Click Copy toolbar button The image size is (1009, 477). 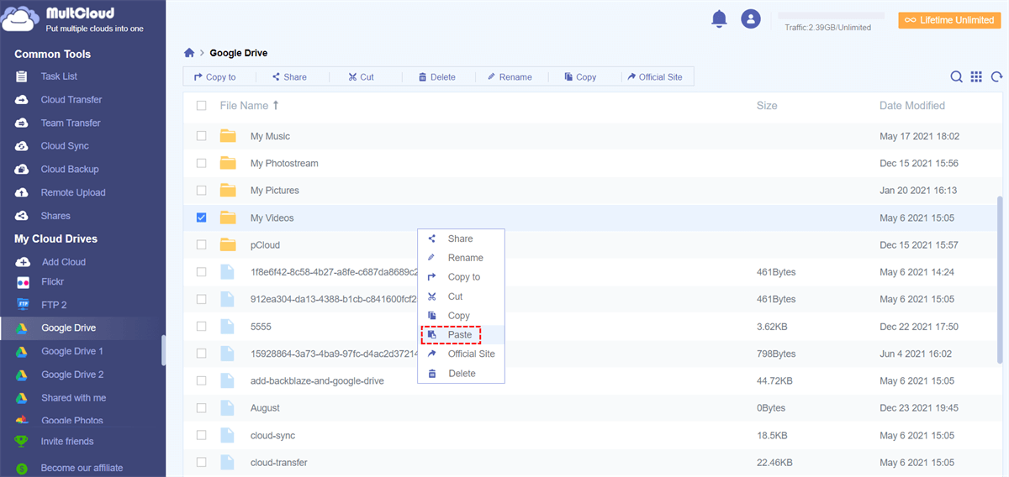tap(580, 77)
